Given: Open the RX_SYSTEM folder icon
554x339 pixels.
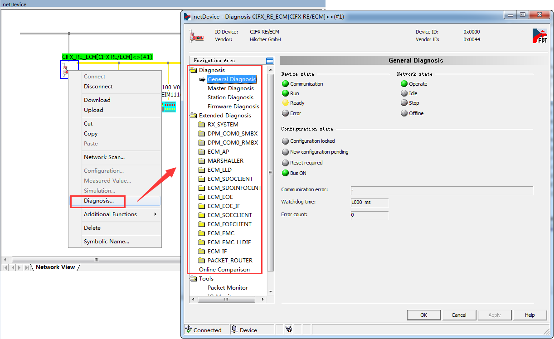Looking at the screenshot, I should point(202,125).
